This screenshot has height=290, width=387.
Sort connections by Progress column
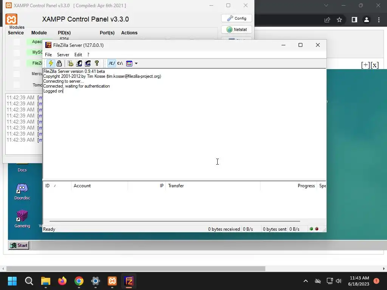(x=288, y=186)
